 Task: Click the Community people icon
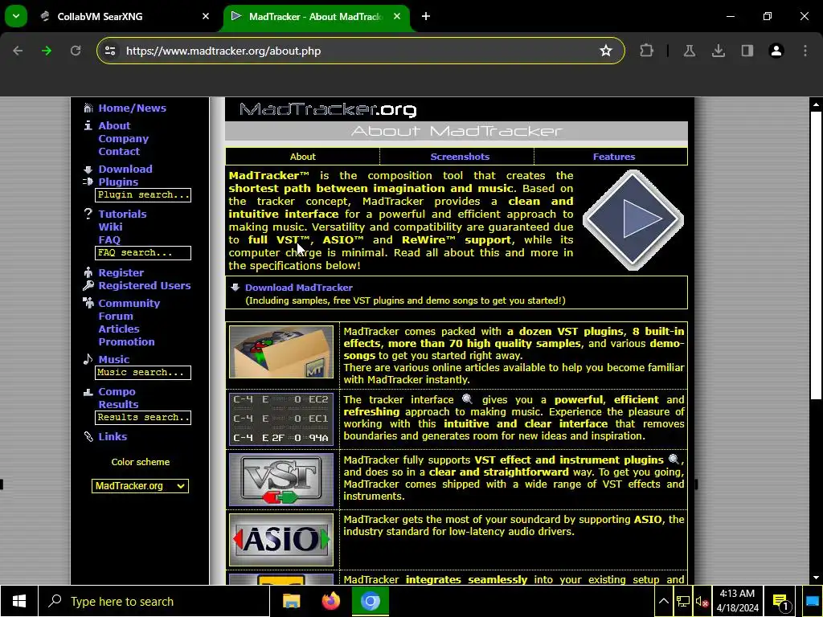[88, 303]
